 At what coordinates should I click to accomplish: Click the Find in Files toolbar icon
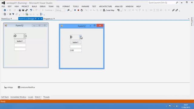click(x=68, y=10)
